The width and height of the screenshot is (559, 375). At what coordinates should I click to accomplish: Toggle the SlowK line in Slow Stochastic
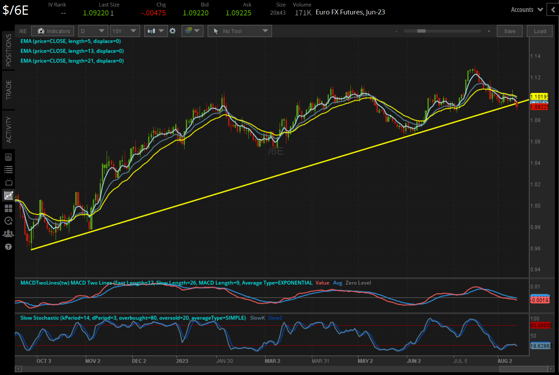point(257,318)
